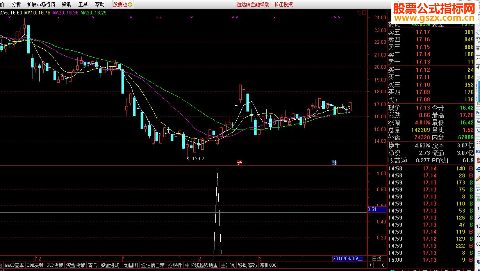
Task: Click the 通达信金融终端 title link
Action: 253,4
